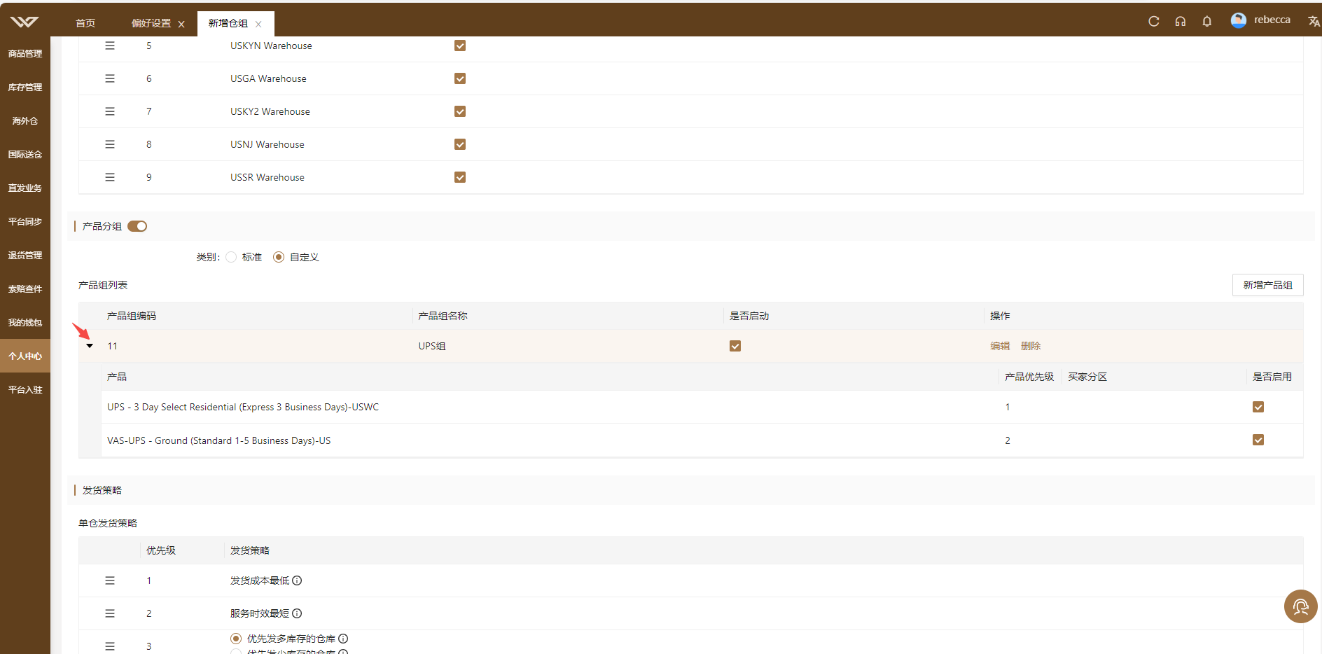1322x654 pixels.
Task: Close the 新增仓组 tab
Action: click(x=258, y=24)
